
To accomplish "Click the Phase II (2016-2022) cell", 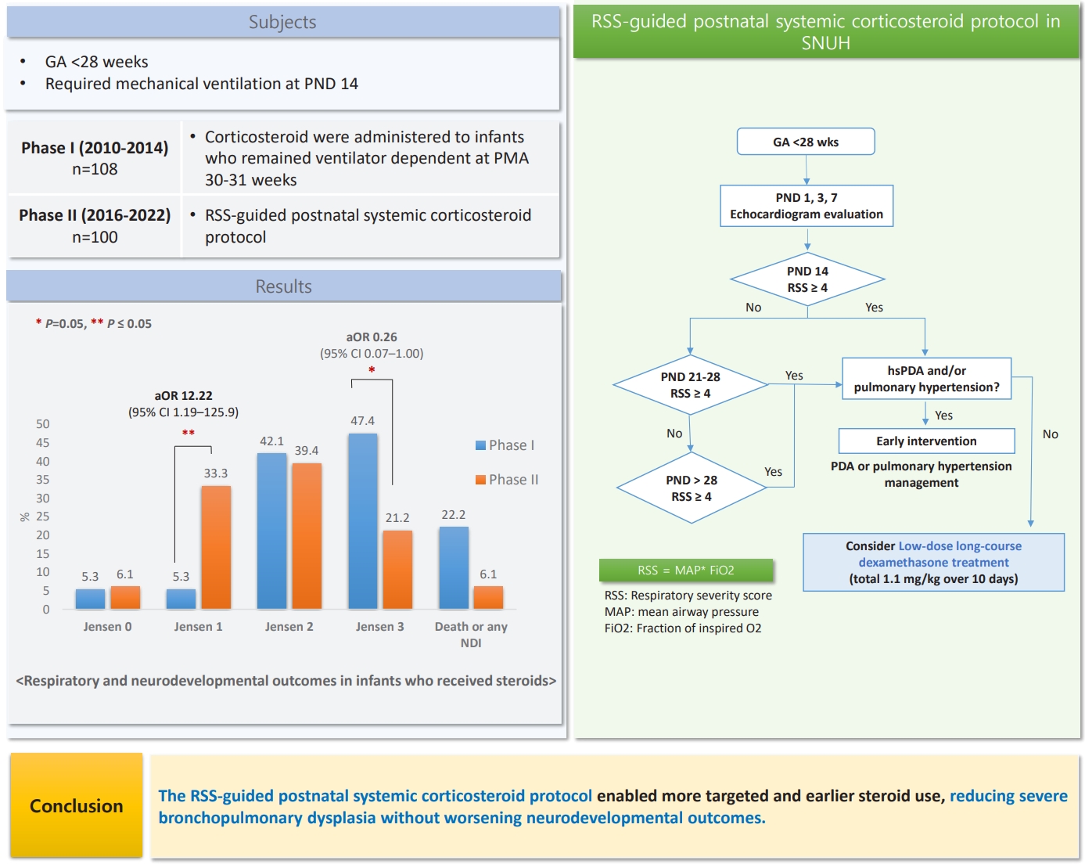I will (95, 225).
